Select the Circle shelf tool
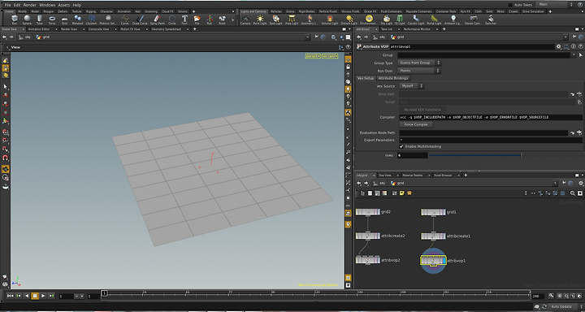 172,19
